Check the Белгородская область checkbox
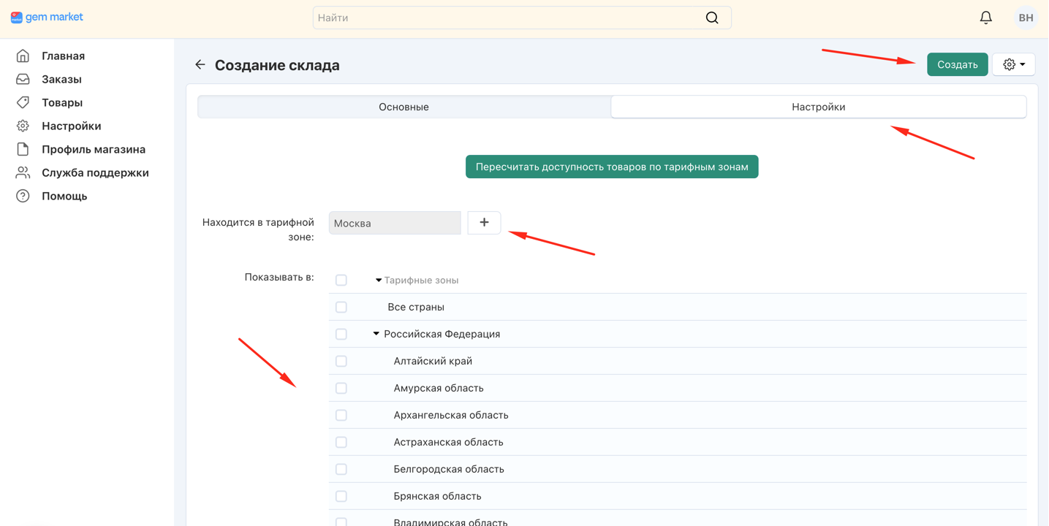1049x526 pixels. 341,470
